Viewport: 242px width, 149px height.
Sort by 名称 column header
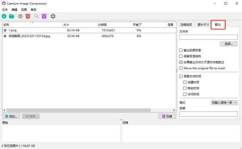pyautogui.click(x=32, y=25)
